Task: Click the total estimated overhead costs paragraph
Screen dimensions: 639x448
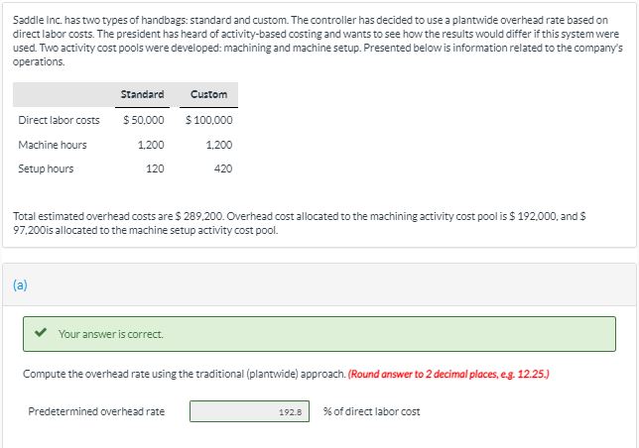Action: coord(299,223)
